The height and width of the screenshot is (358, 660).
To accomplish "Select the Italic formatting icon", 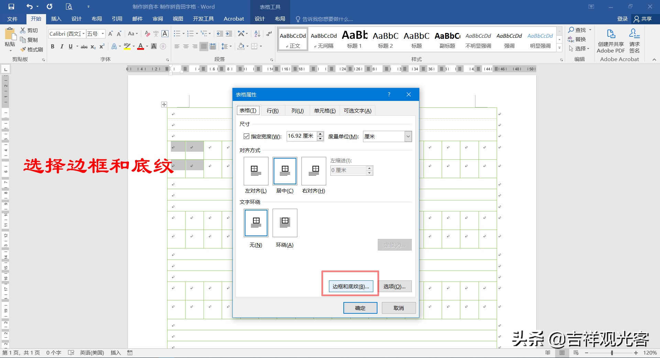I will [62, 46].
